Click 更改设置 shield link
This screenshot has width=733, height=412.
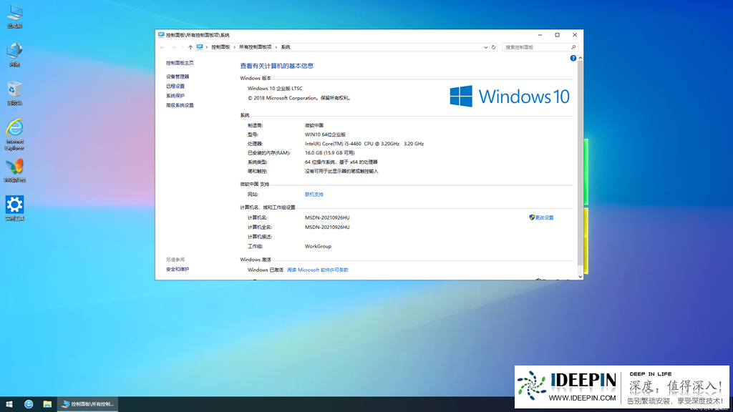(x=541, y=217)
